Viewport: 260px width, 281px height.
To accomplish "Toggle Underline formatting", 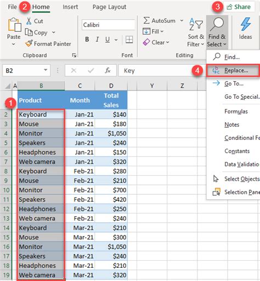I will point(108,40).
